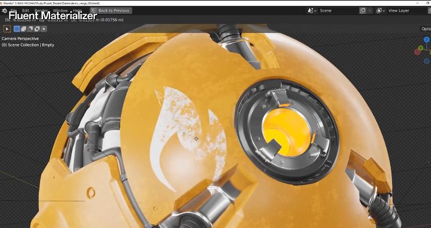Click the New Scene icon

(x=363, y=10)
